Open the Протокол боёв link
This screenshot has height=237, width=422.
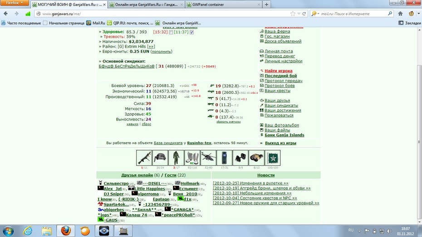point(280,86)
